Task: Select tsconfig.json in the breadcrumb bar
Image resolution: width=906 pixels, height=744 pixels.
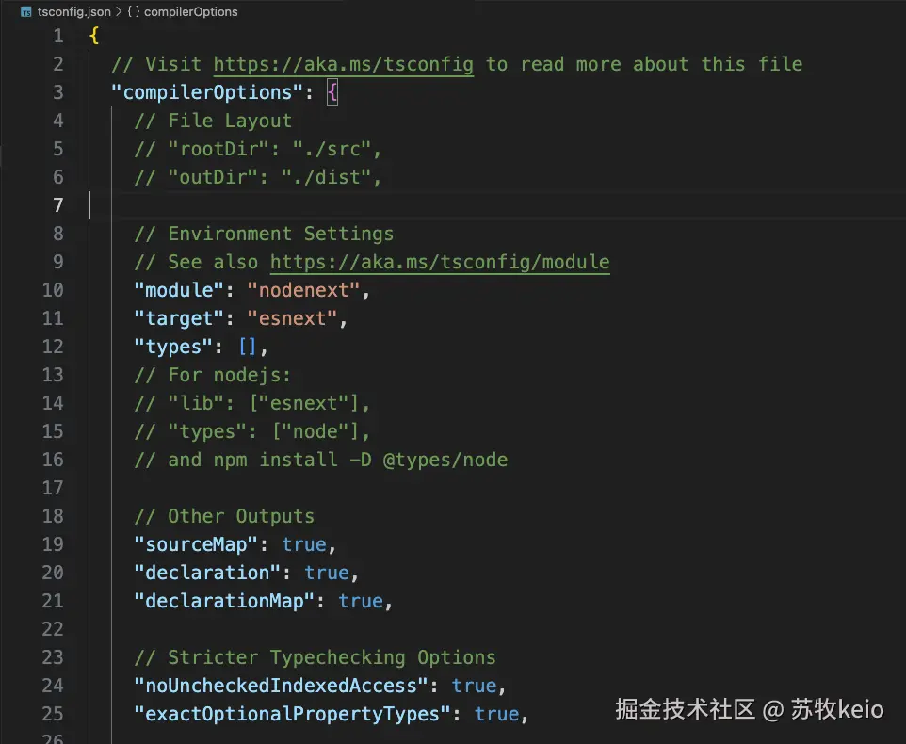Action: [73, 12]
